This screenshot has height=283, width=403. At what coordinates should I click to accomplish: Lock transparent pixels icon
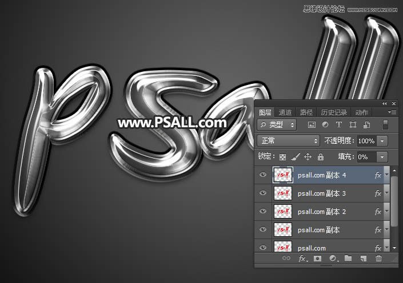pyautogui.click(x=282, y=157)
